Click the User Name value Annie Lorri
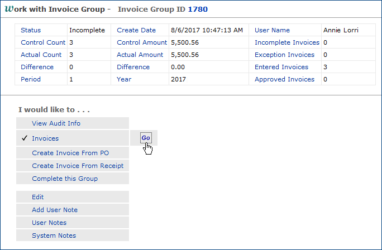 tap(341, 30)
